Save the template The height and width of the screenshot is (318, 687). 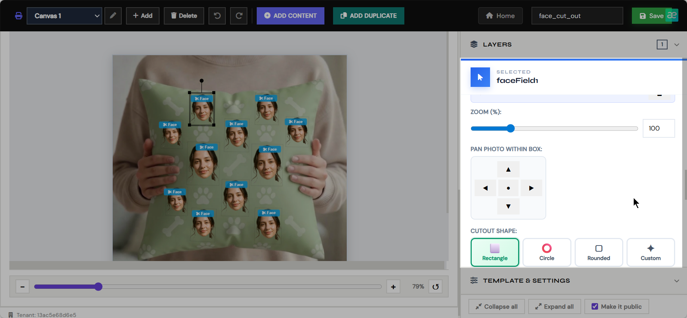(652, 16)
